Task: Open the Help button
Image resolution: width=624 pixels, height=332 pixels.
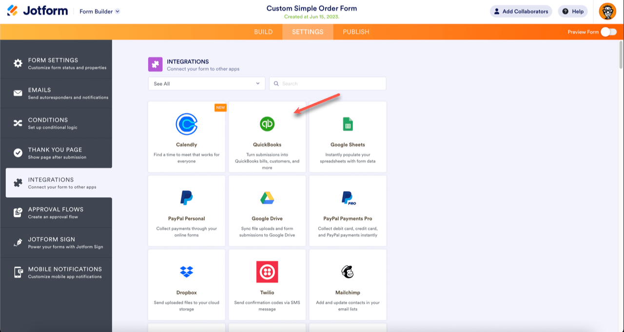Action: pos(573,11)
